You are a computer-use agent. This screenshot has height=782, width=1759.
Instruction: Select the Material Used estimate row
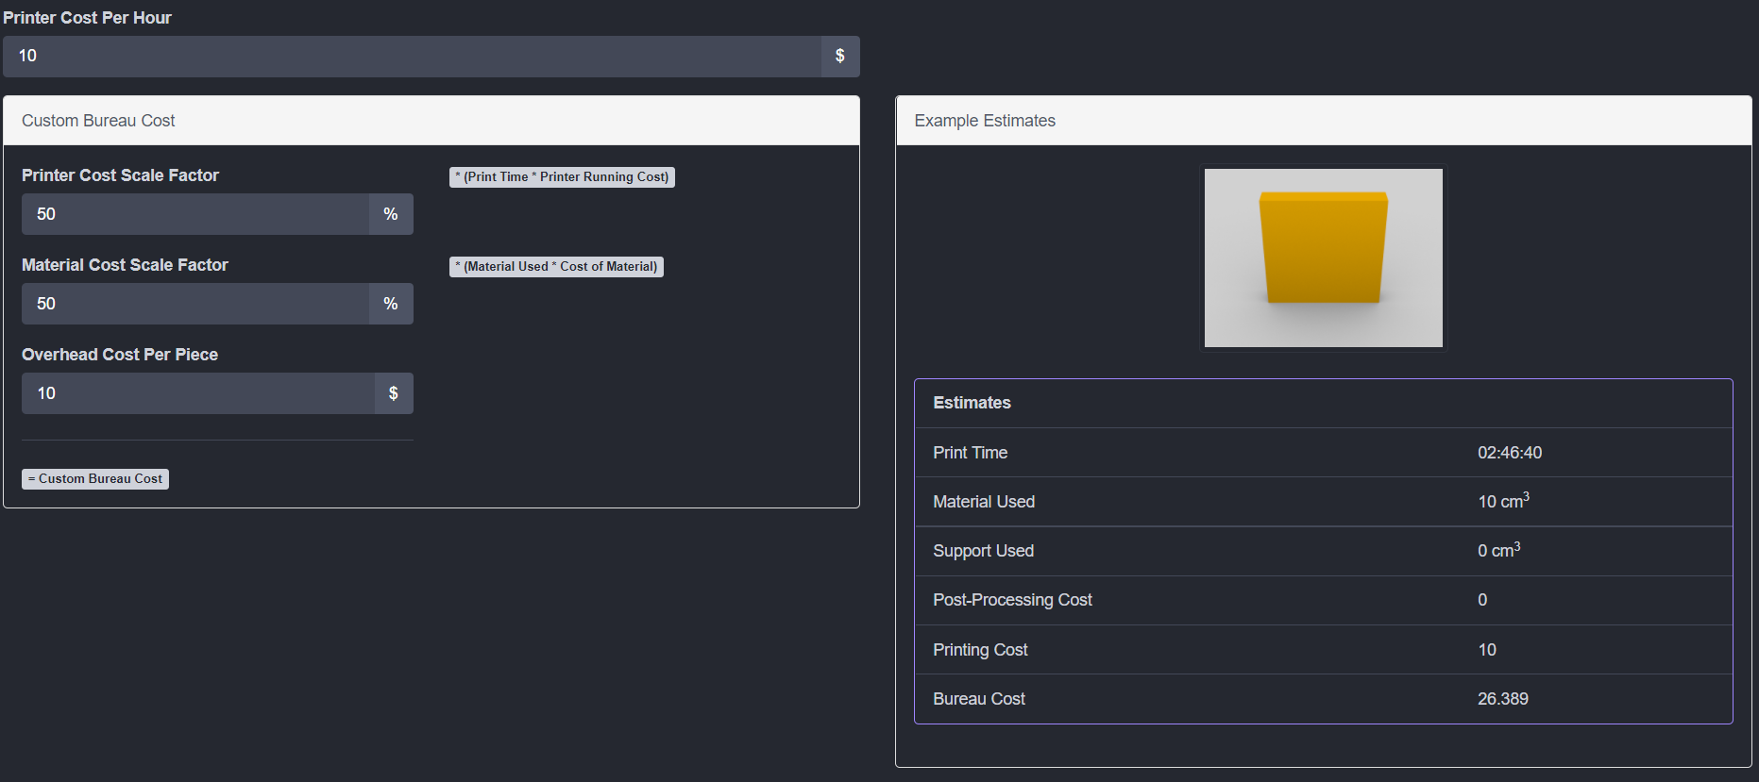1323,502
